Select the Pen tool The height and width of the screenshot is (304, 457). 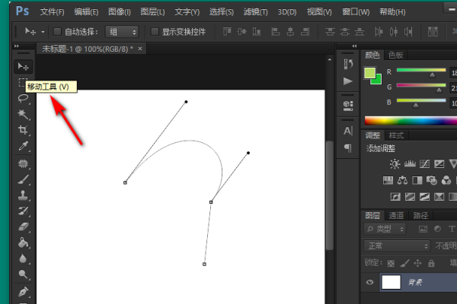(x=23, y=291)
